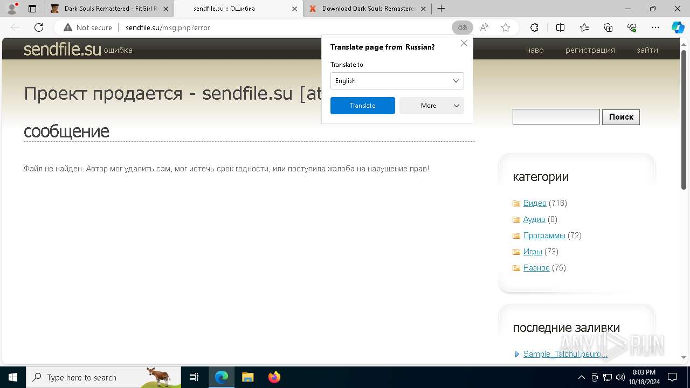Add page to favorites star
Screen dimensions: 690x388
tap(506, 27)
